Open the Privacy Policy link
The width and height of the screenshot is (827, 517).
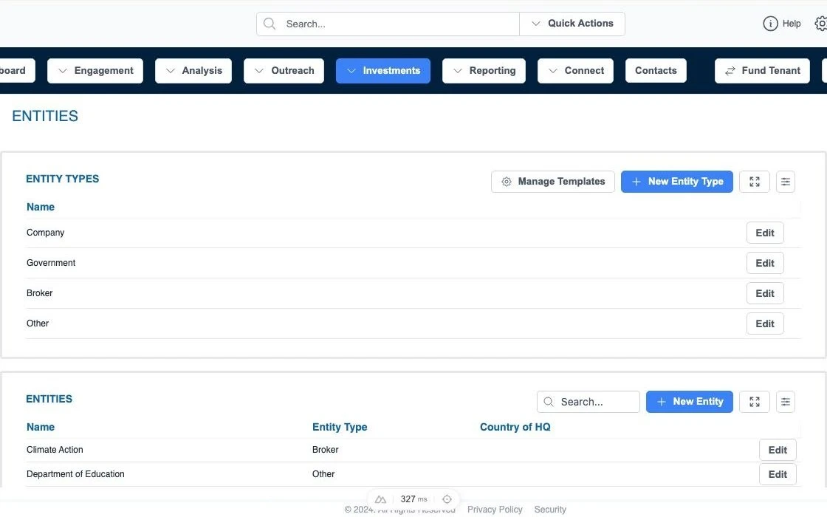tap(495, 510)
